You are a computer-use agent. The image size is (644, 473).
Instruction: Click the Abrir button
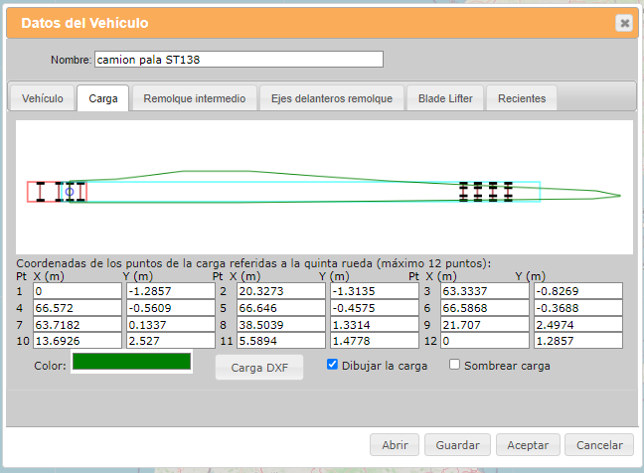point(394,446)
